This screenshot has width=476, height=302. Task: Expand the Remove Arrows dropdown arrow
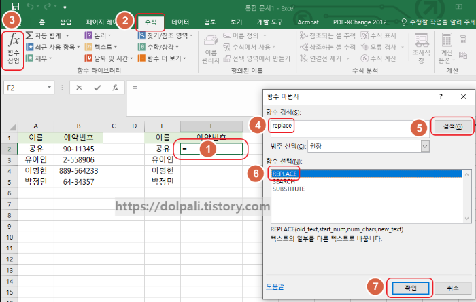tap(348, 58)
